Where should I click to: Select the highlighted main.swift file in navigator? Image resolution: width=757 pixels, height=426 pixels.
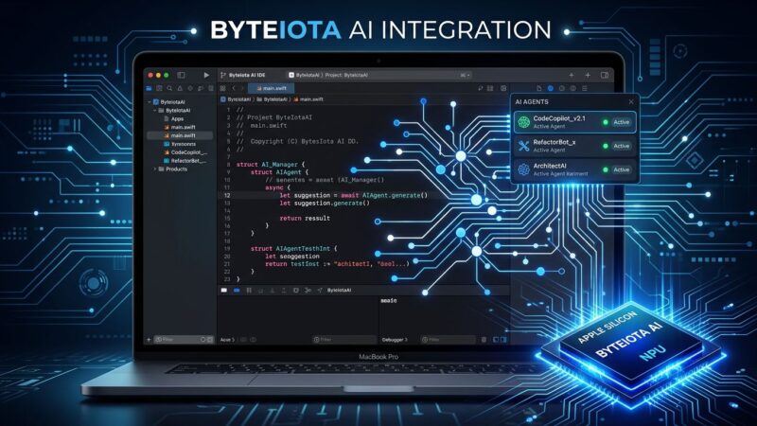point(180,135)
